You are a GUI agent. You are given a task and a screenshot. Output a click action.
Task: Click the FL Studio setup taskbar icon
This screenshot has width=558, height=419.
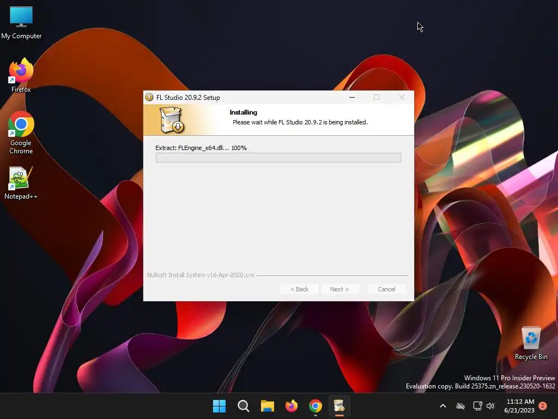[x=339, y=406]
